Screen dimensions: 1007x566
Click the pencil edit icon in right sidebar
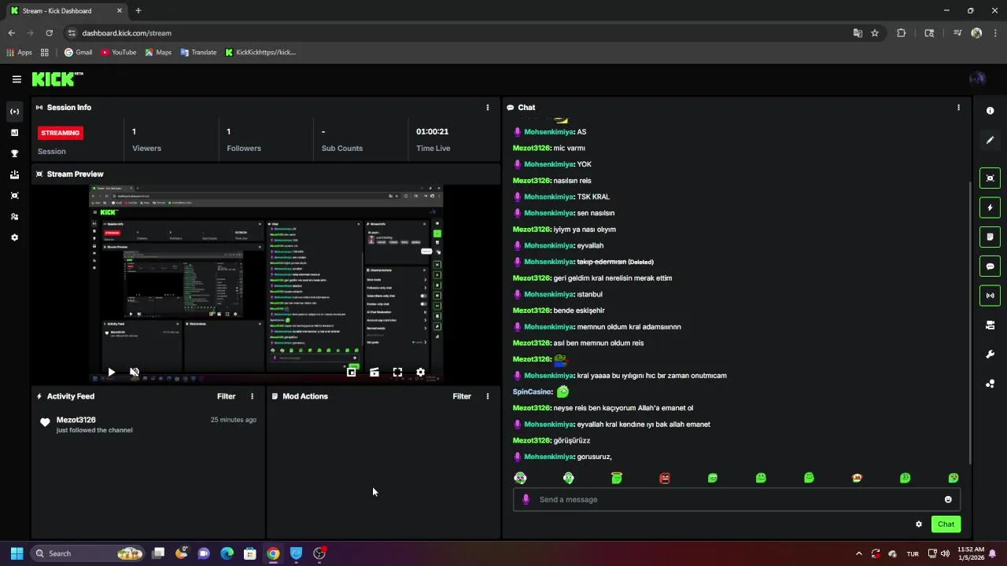pyautogui.click(x=990, y=140)
